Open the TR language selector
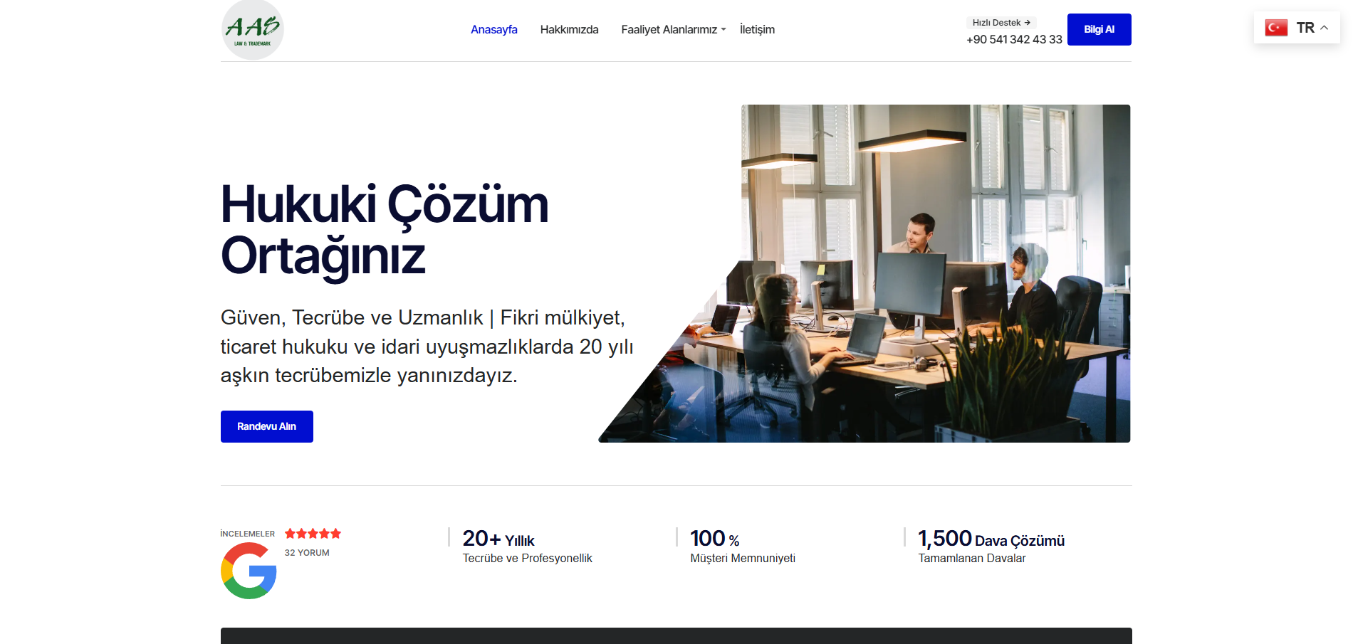Viewport: 1353px width, 644px height. pyautogui.click(x=1305, y=28)
